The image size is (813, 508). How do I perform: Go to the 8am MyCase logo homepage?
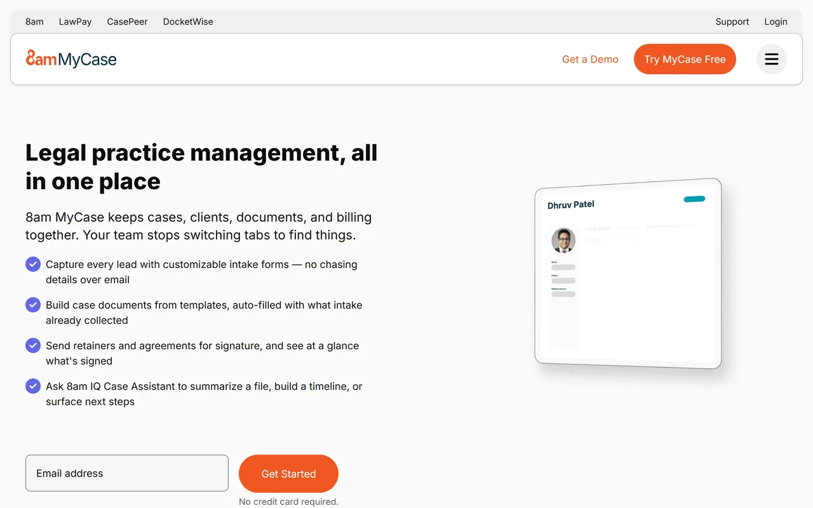coord(71,59)
